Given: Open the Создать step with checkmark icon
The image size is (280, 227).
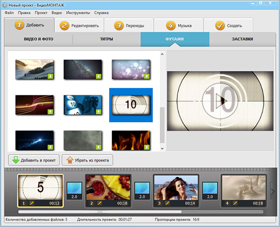Looking at the screenshot, I should (x=228, y=26).
